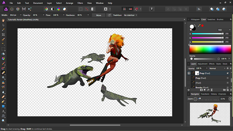Select the Zoom magnifier tool
Screen dimensions: 233x131
click(3, 120)
